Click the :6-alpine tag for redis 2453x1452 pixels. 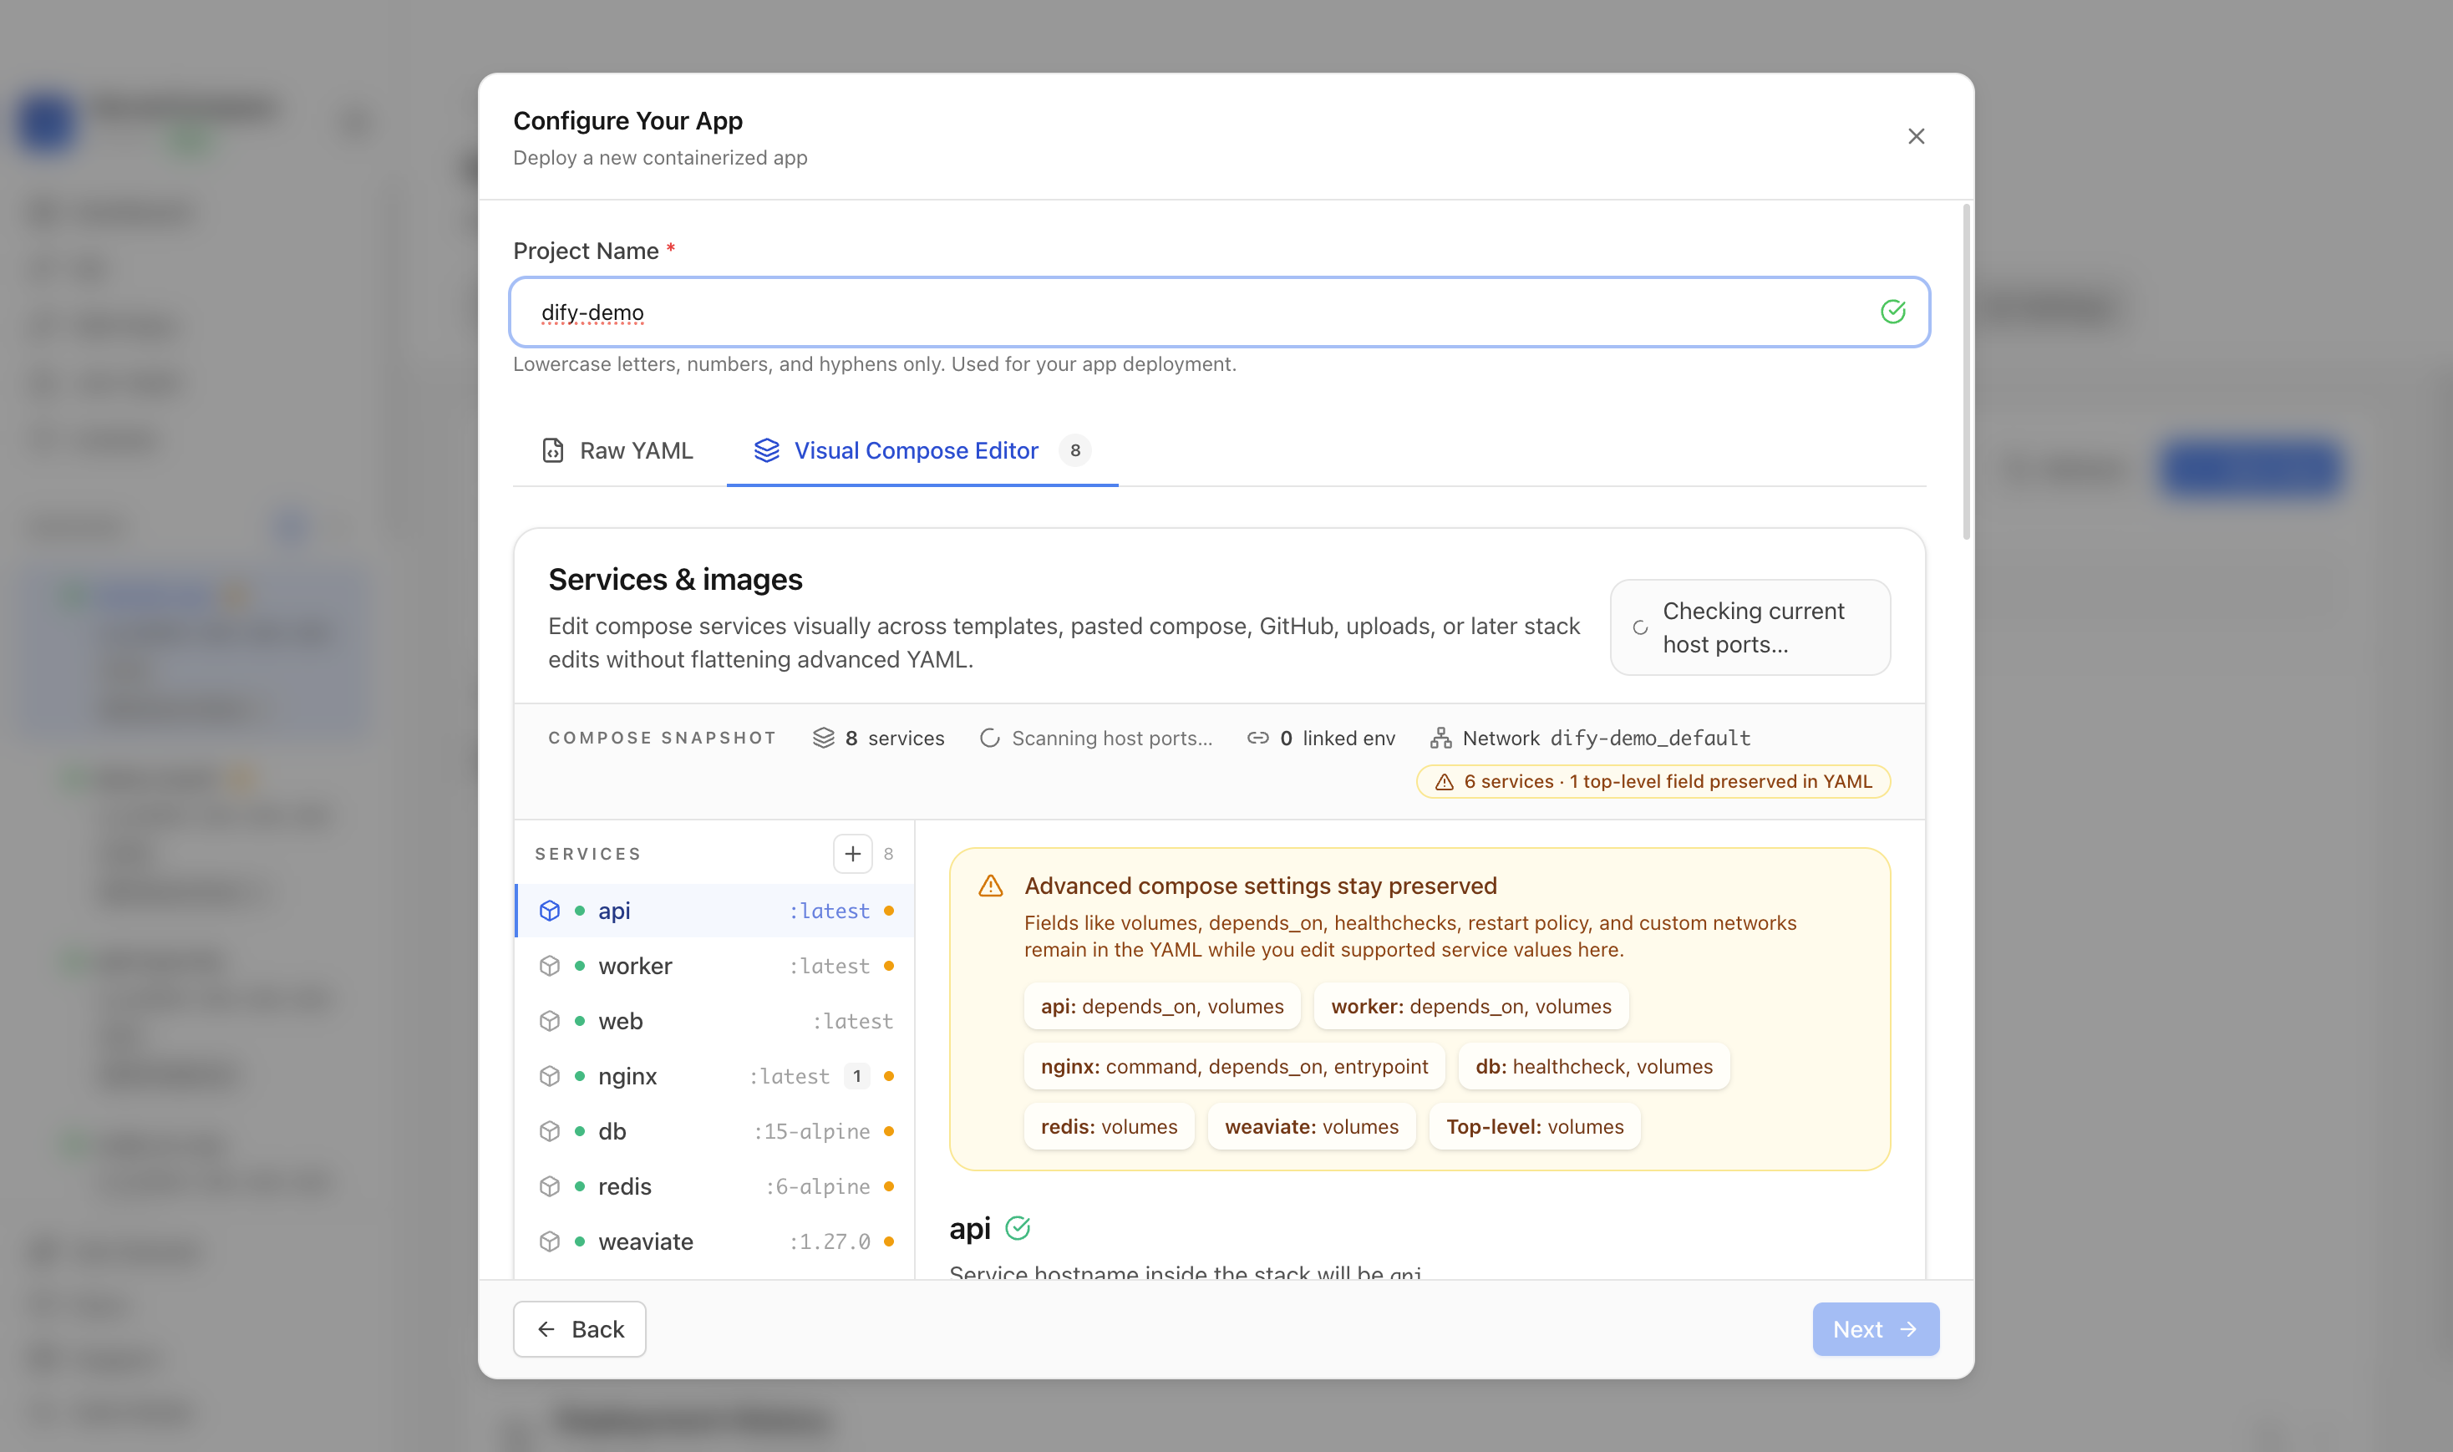click(817, 1185)
